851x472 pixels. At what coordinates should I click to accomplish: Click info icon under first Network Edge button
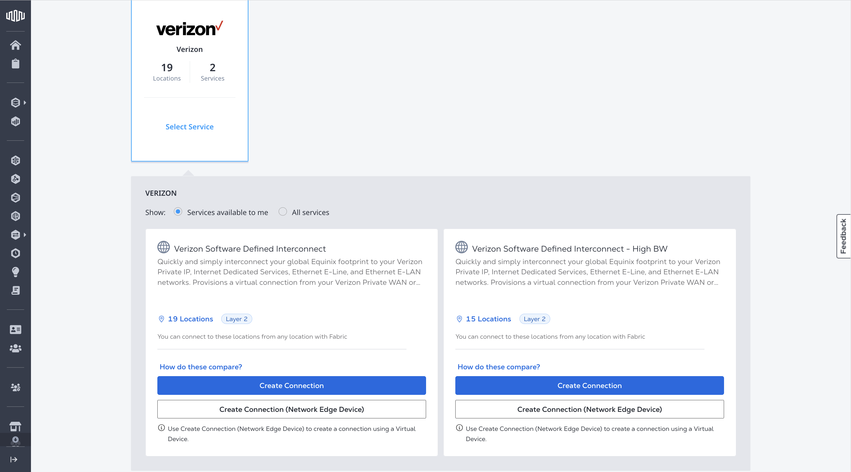point(161,428)
